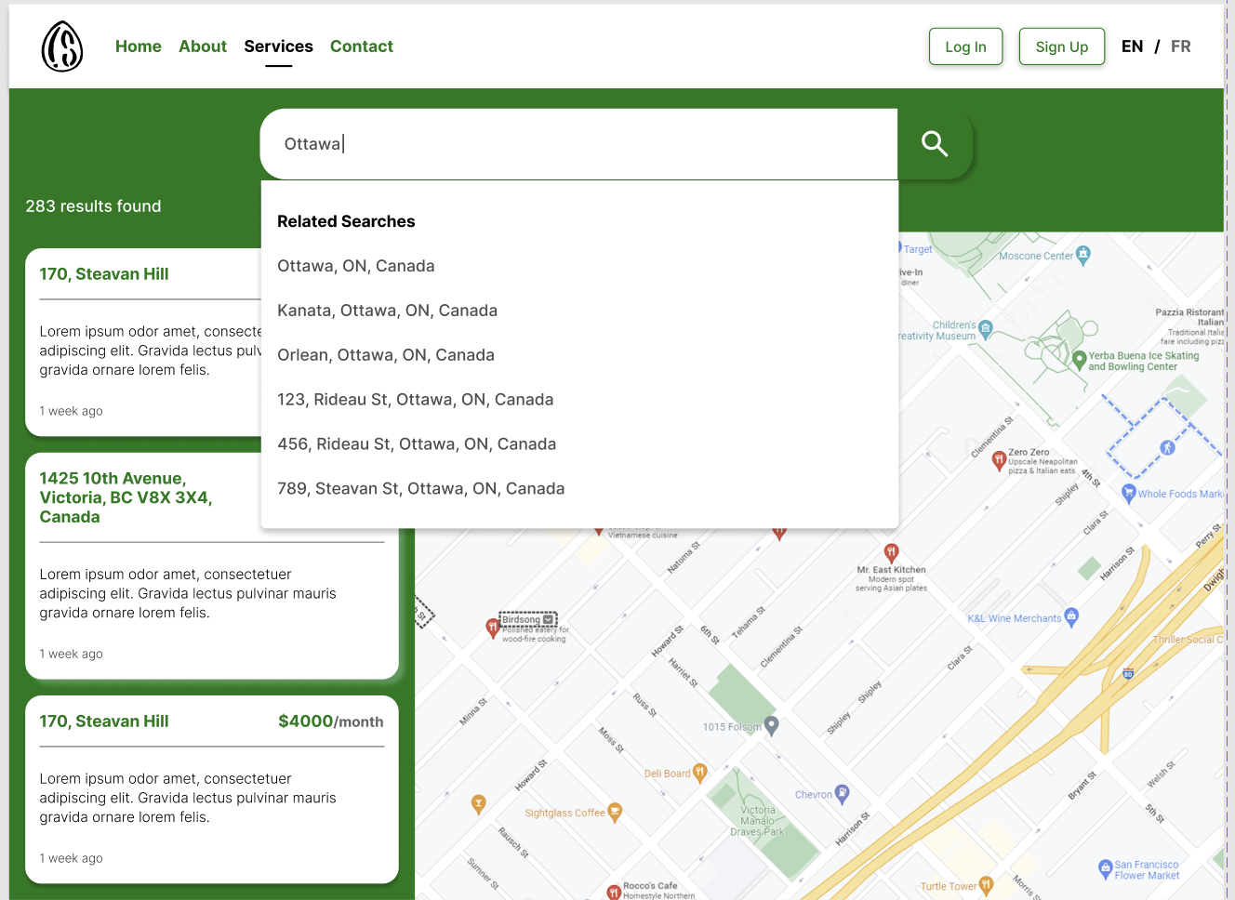Select the Services nav item
The height and width of the screenshot is (900, 1235).
278,46
